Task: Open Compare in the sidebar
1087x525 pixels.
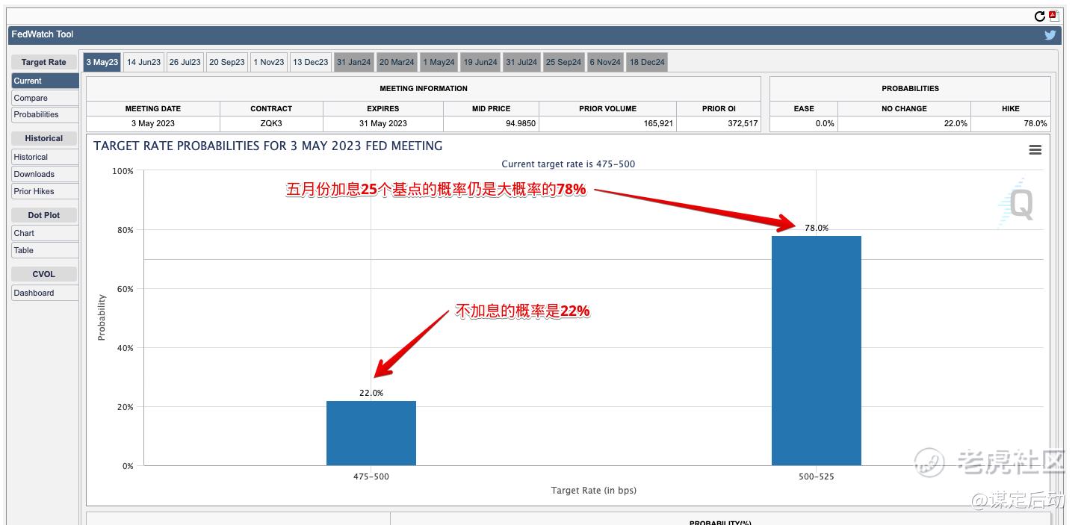Action: [45, 98]
